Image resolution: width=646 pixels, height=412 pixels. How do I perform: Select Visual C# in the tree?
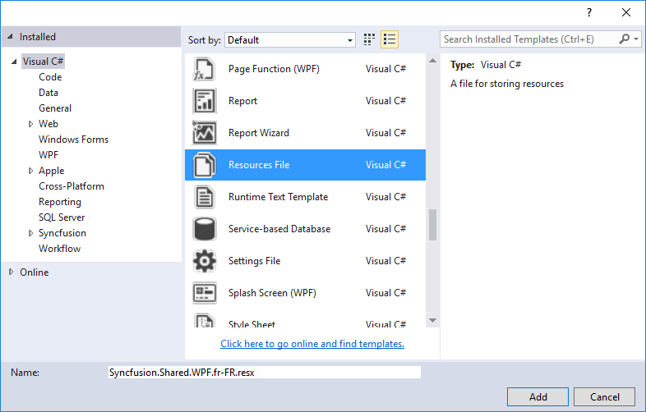click(x=43, y=62)
